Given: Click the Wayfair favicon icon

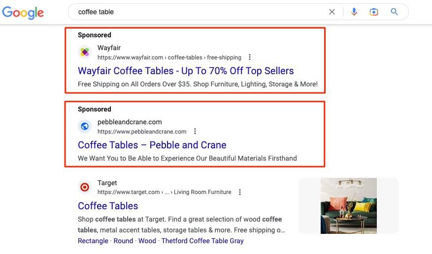Looking at the screenshot, I should click(x=85, y=52).
